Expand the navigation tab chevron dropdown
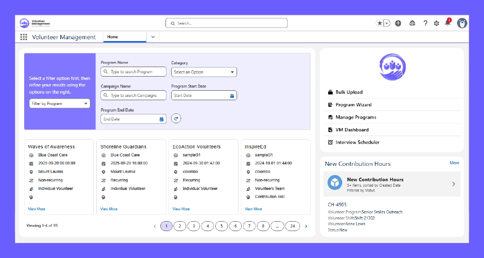Screen dimensions: 484x258 tap(153, 37)
